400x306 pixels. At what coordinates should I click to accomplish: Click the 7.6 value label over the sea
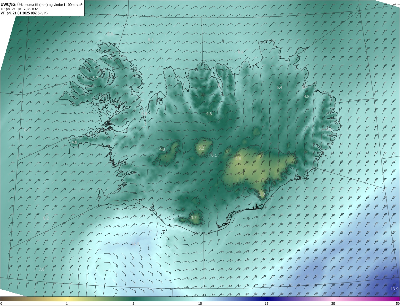[x=42, y=269]
